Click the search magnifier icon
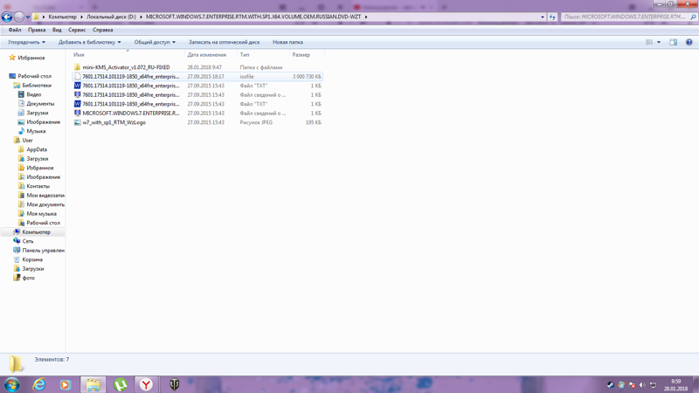The height and width of the screenshot is (393, 699). tap(693, 17)
